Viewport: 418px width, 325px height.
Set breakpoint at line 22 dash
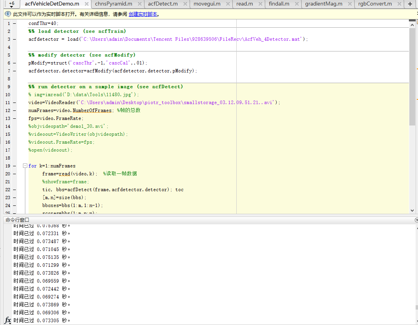(15, 190)
